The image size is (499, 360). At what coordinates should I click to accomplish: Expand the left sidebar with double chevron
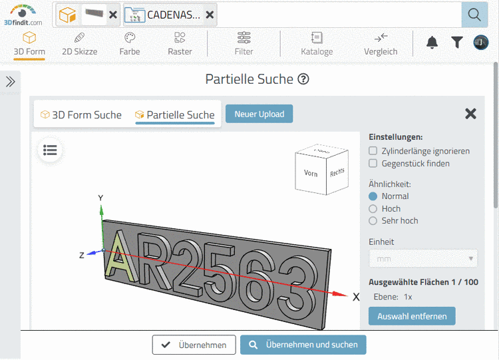coord(10,82)
